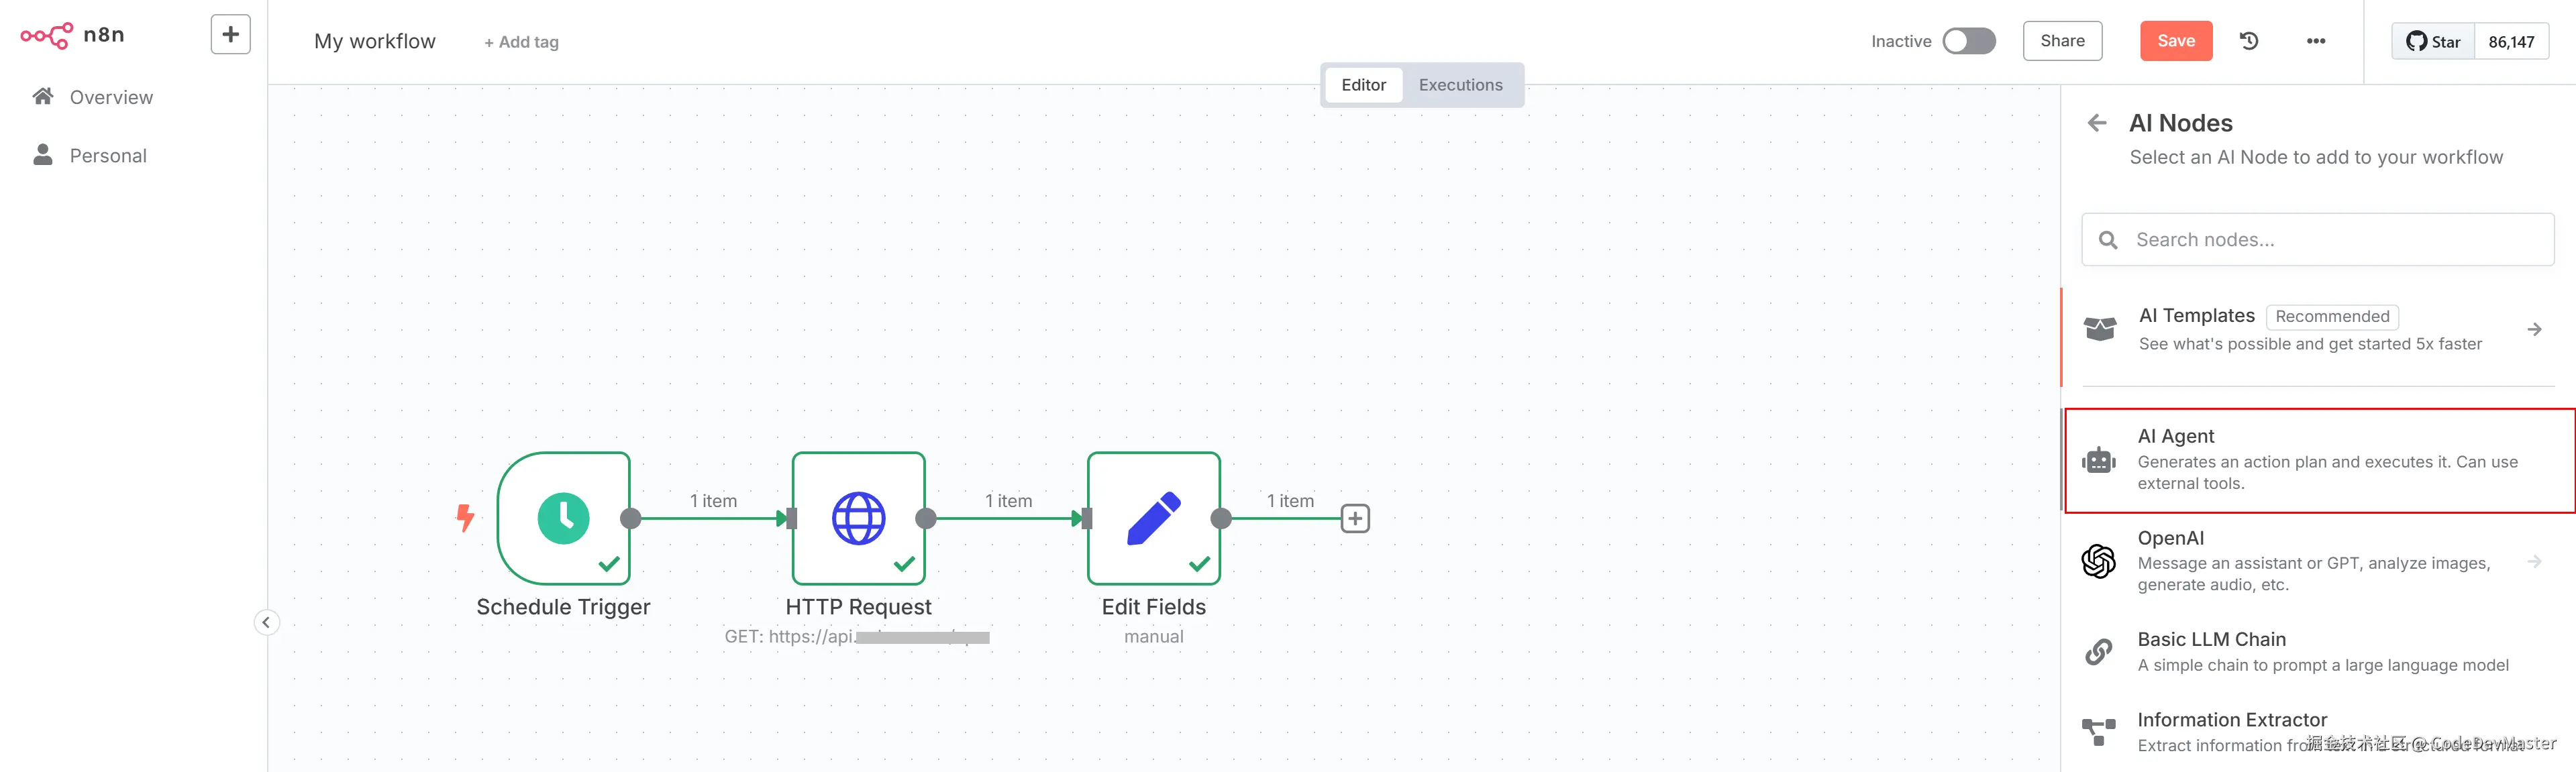
Task: Open workflow history clock icon
Action: click(x=2249, y=41)
